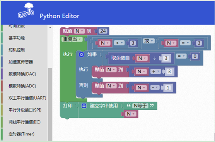Change the less-than comparison operator dropdown
Screen dimensions: 215x142
[x=119, y=43]
